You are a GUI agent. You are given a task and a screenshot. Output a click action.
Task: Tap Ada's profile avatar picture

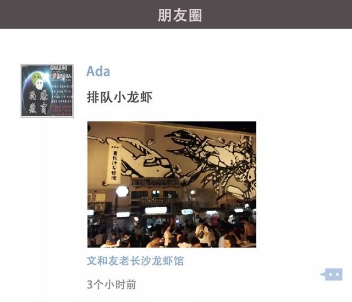coord(47,91)
